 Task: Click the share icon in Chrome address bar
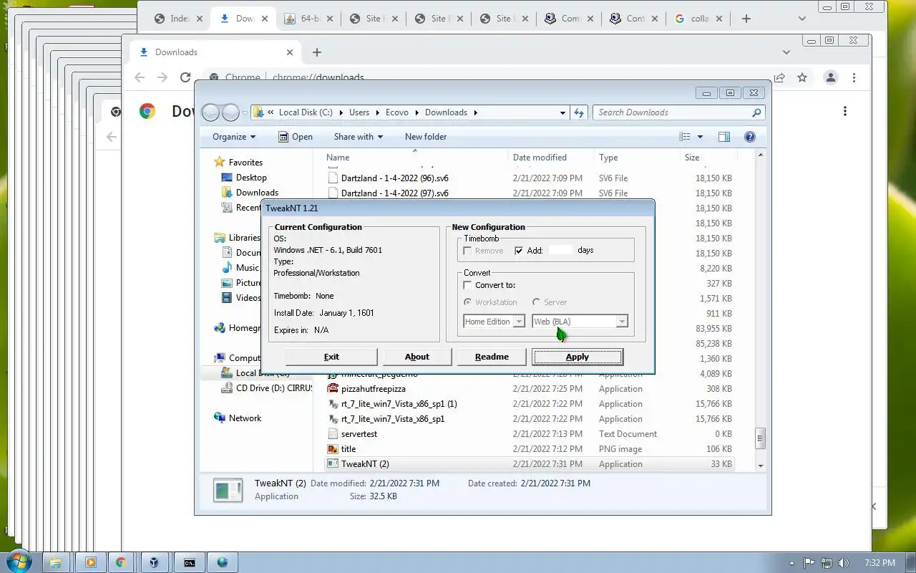click(x=779, y=77)
